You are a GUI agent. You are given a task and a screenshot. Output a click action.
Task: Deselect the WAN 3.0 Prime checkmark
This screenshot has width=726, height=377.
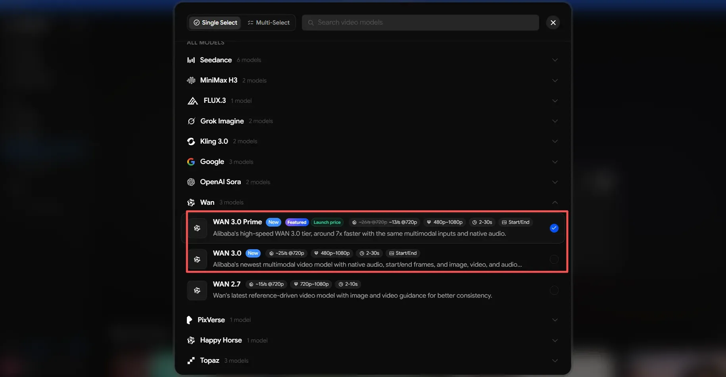554,228
